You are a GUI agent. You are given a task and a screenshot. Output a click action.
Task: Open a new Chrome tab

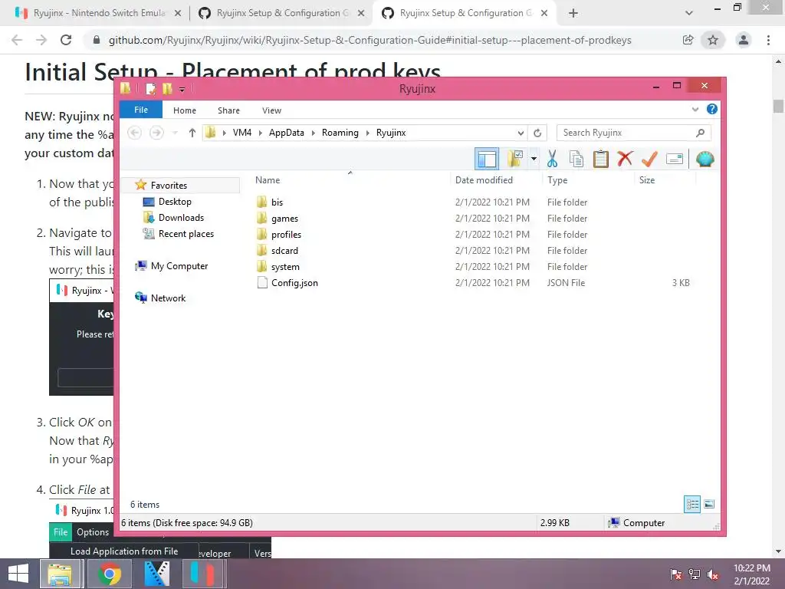(573, 13)
